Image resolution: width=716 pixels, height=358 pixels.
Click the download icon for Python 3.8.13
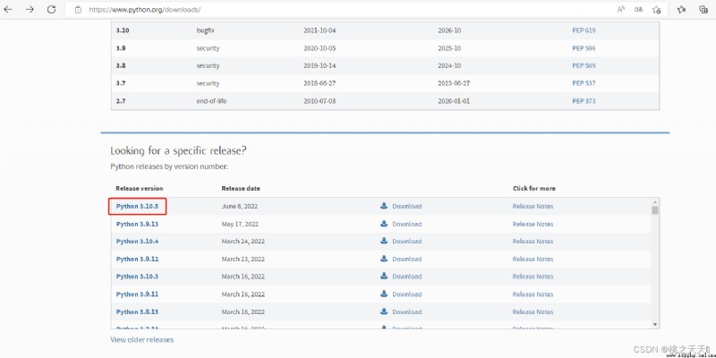(x=384, y=311)
